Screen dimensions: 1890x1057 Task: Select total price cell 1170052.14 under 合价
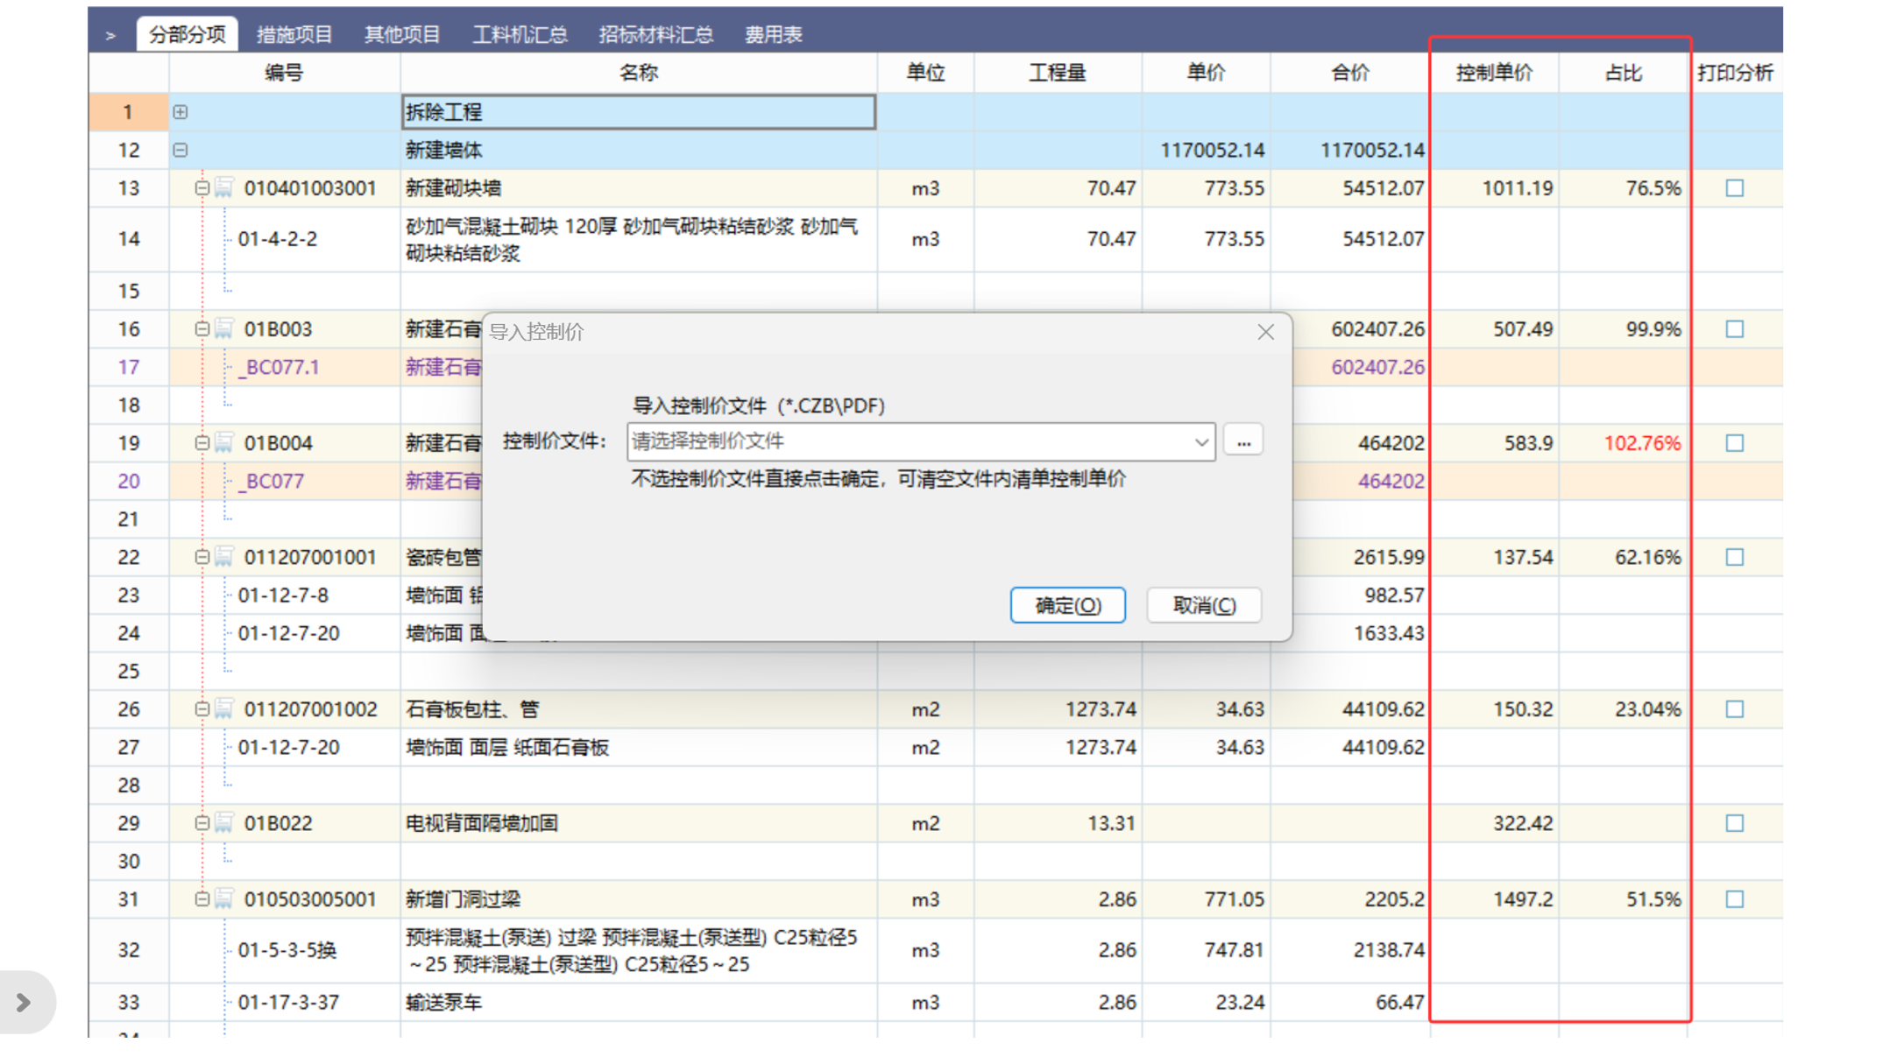1350,150
